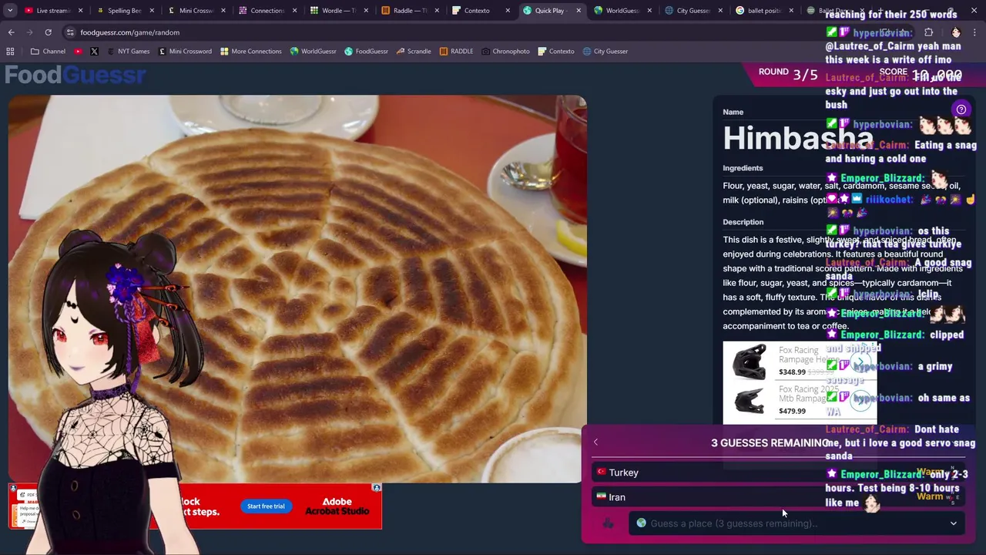This screenshot has height=555, width=986.
Task: Open the Mini Crossword bookmark
Action: 185,51
